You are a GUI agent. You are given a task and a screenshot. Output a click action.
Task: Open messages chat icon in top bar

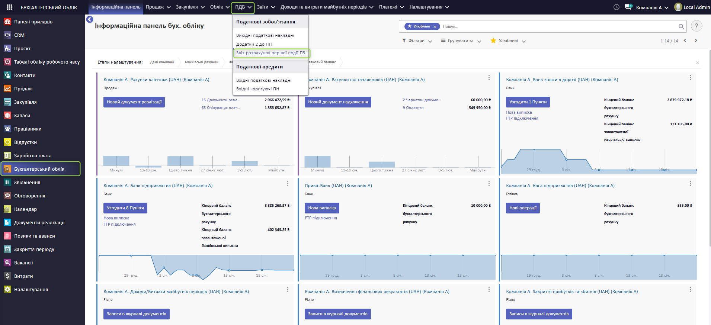[628, 7]
